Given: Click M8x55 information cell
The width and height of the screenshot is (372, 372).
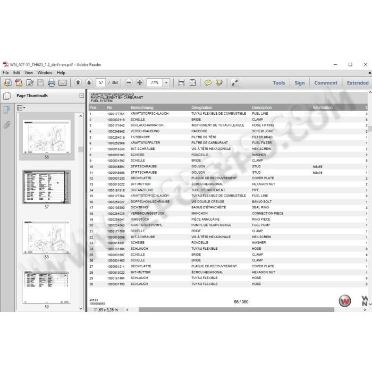Looking at the screenshot, I should pos(317,167).
